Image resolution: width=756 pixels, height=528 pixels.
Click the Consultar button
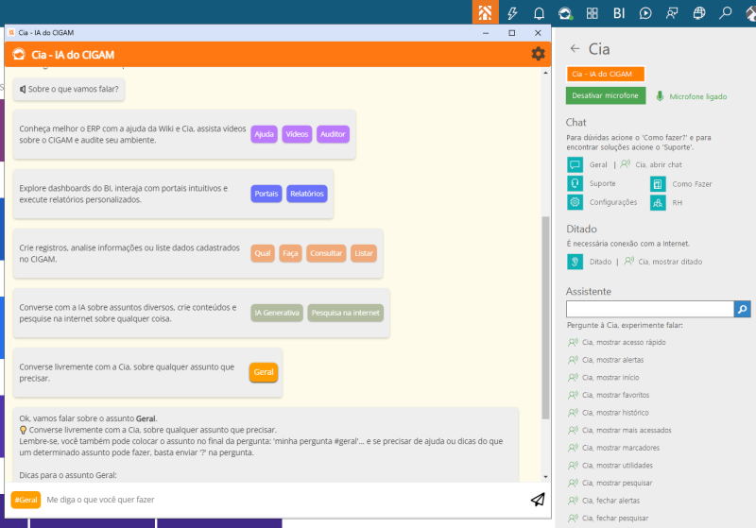(326, 253)
